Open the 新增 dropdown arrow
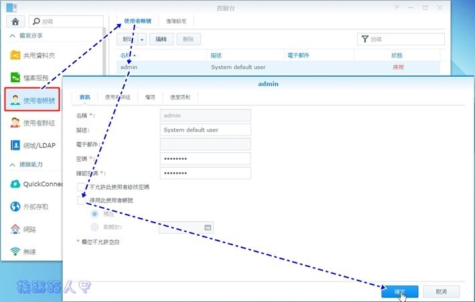 (142, 39)
